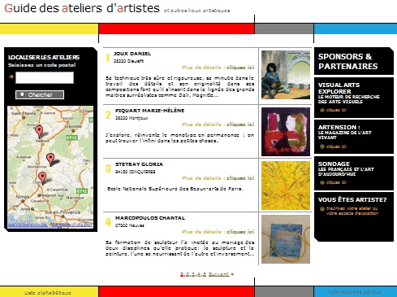This screenshot has height=297, width=397.
Task: Click artist name JOUX DANIEL
Action: click(132, 54)
